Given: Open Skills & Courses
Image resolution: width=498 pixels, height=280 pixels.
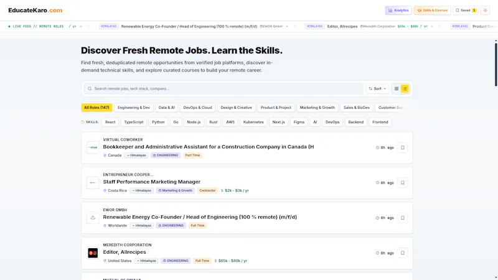Looking at the screenshot, I should pos(432,10).
